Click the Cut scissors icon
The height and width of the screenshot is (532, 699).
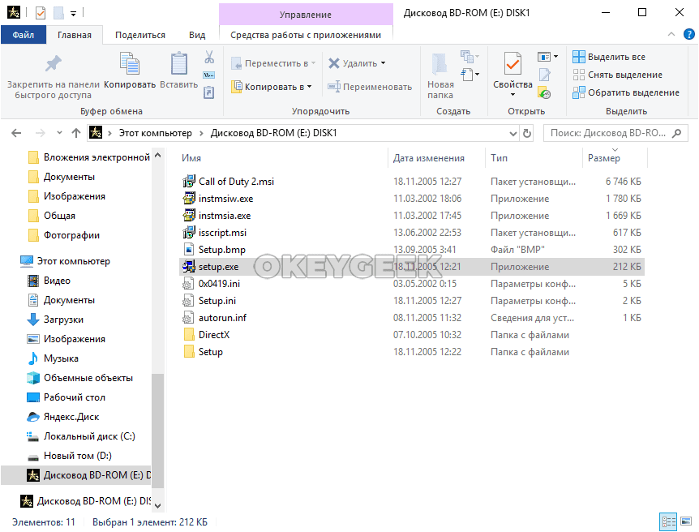[209, 57]
